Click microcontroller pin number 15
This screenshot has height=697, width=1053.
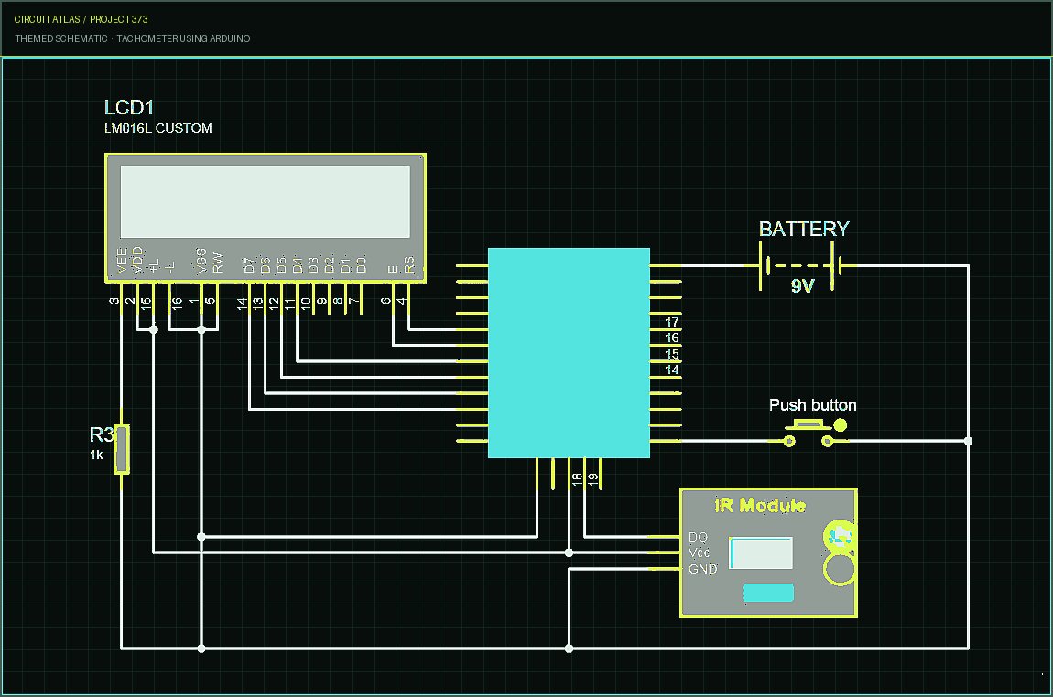pos(671,354)
